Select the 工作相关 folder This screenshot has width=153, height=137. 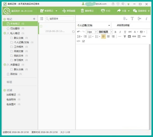[x=19, y=47]
